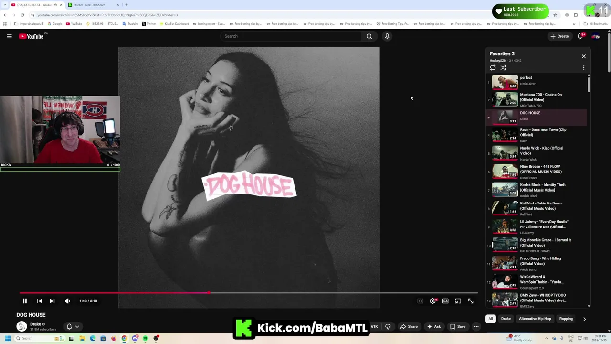Select the All filter chip
Screen dimensions: 611x344
point(490,319)
